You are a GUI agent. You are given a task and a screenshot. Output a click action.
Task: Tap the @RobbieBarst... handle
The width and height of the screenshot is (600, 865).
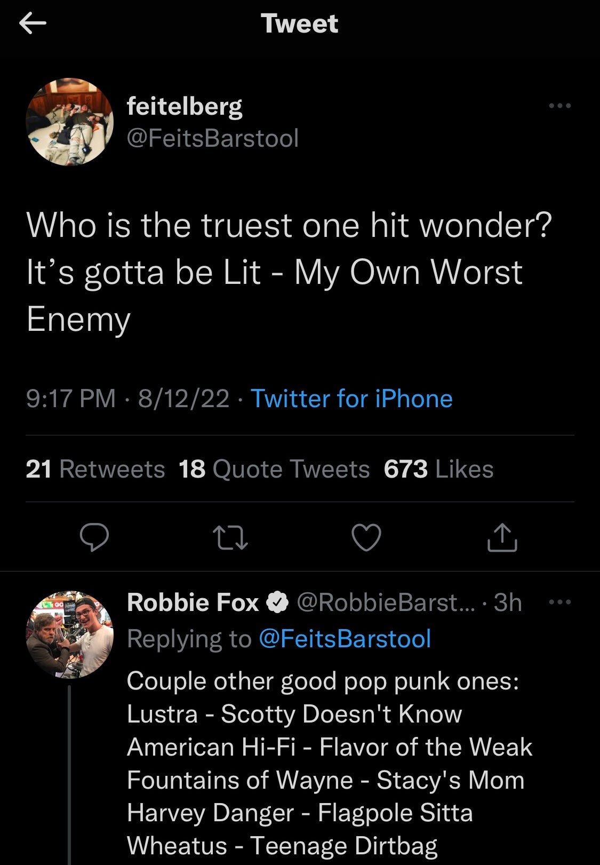tap(385, 602)
